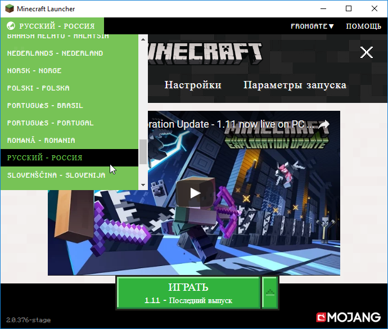This screenshot has height=329, width=388.
Task: Click the Mojang logo
Action: point(349,317)
